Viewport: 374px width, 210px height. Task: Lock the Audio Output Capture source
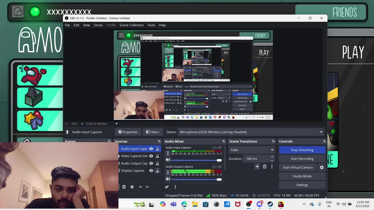[157, 163]
